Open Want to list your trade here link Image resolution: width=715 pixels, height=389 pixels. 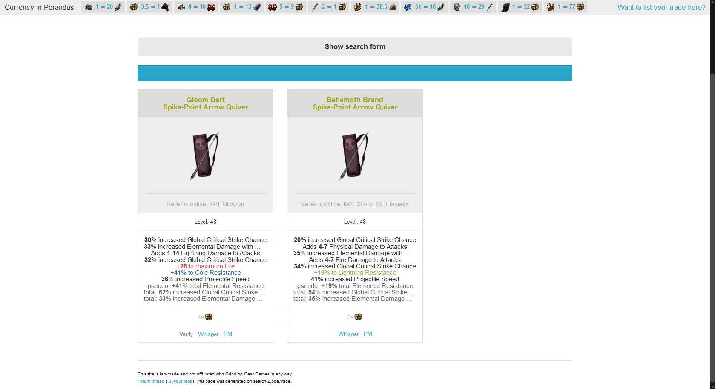pos(661,7)
